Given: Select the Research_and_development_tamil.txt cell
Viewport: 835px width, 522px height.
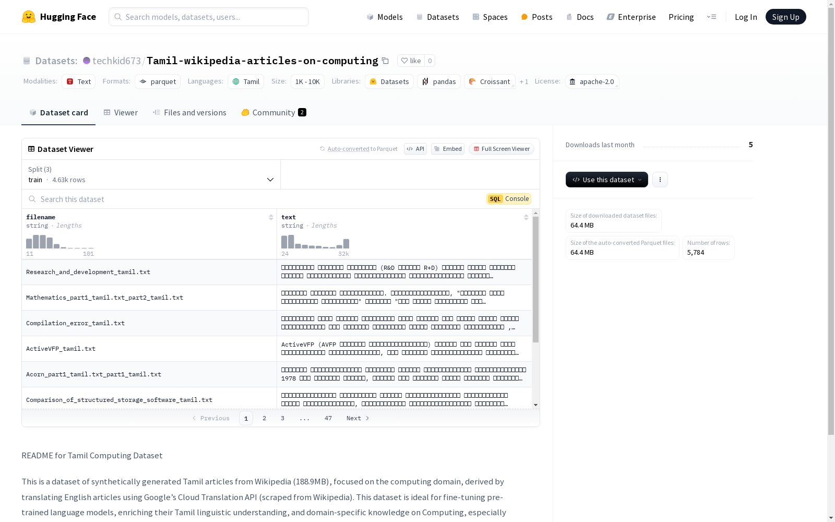Looking at the screenshot, I should point(149,272).
